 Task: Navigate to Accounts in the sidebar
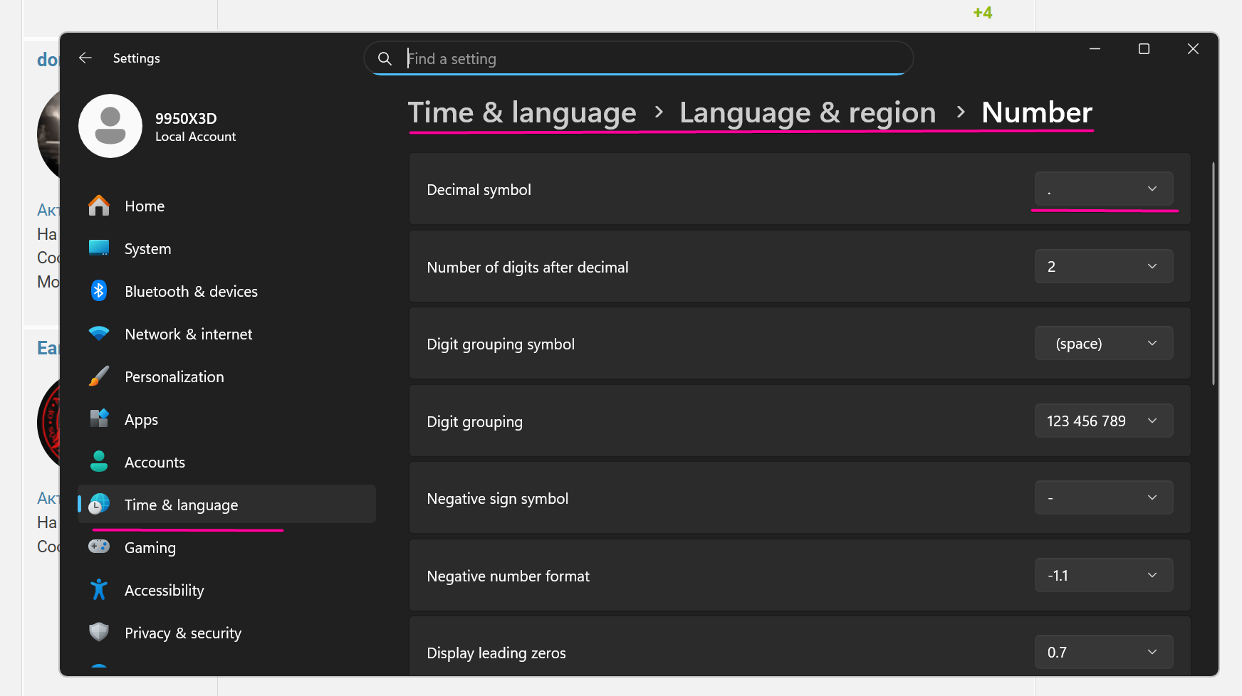click(155, 462)
